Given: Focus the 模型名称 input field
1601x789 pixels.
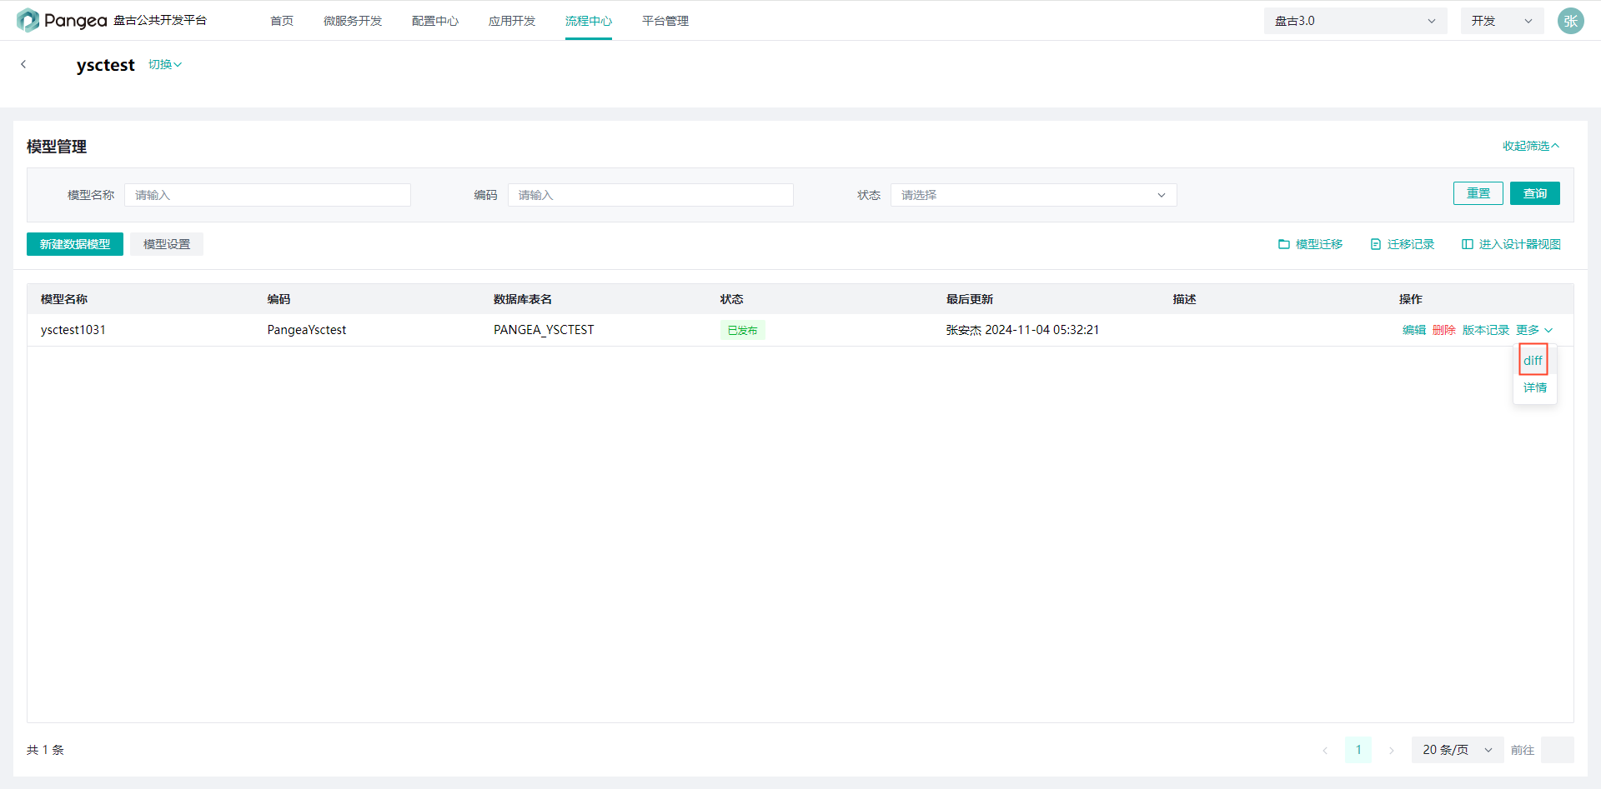Looking at the screenshot, I should click(268, 195).
